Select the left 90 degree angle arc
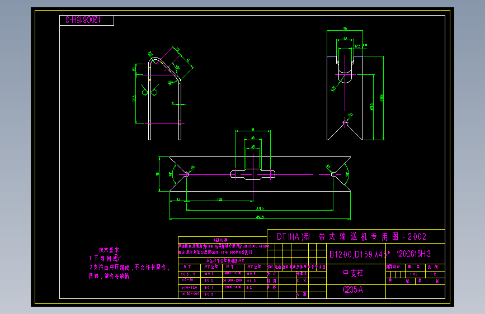485x314 pixels. click(x=173, y=174)
